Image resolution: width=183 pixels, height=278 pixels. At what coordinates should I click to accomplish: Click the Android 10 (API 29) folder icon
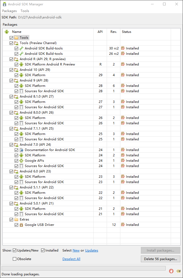click(16, 70)
